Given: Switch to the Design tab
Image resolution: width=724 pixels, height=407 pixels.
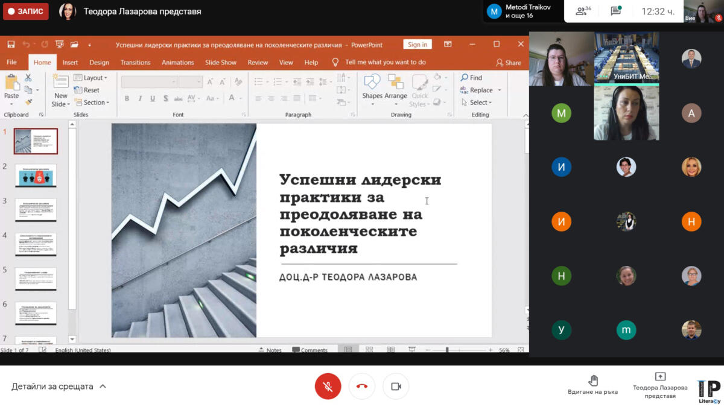Looking at the screenshot, I should pos(99,62).
